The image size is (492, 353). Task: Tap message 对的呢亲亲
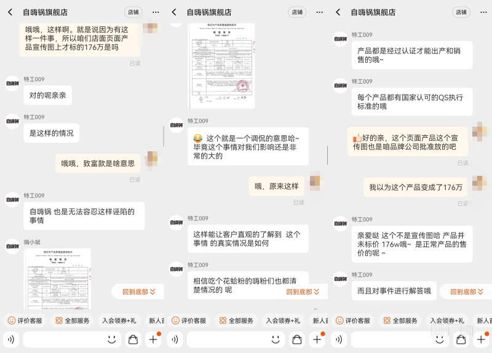(x=48, y=95)
